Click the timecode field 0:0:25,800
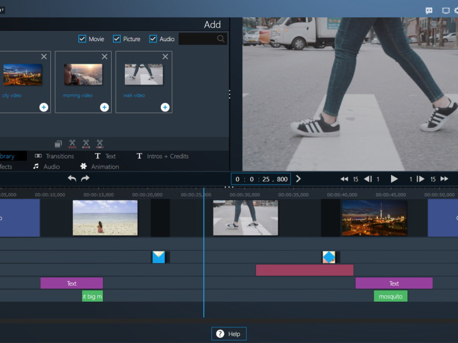This screenshot has width=458, height=343. coord(261,179)
